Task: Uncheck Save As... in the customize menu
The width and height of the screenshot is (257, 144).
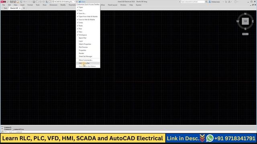Action: [88, 13]
